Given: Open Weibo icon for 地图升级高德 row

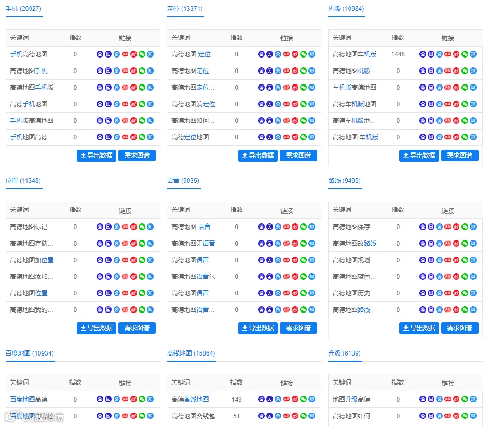Looking at the screenshot, I should 456,399.
